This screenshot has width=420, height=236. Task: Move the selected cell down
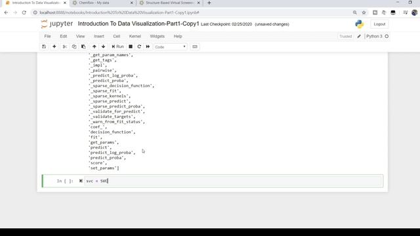click(103, 47)
